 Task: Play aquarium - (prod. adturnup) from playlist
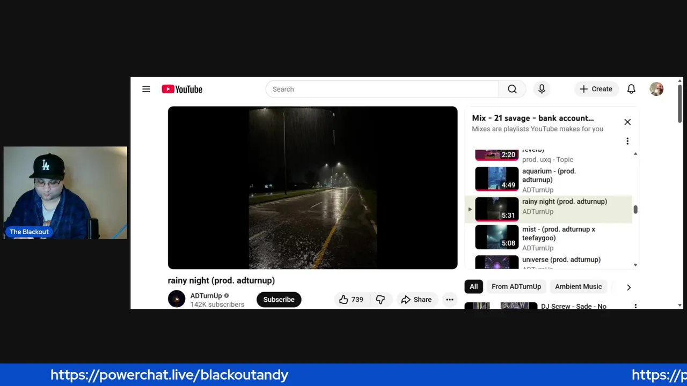point(549,180)
